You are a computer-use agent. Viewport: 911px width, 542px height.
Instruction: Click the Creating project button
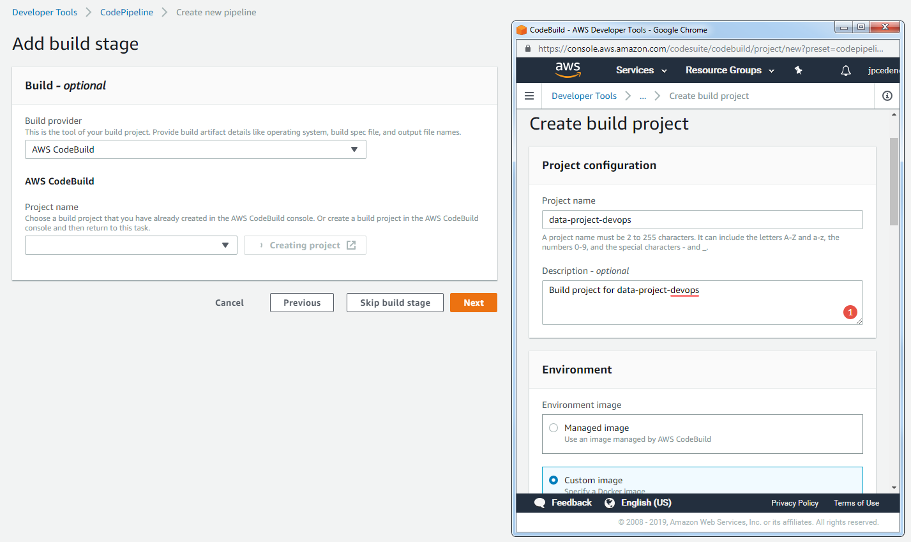pyautogui.click(x=305, y=245)
